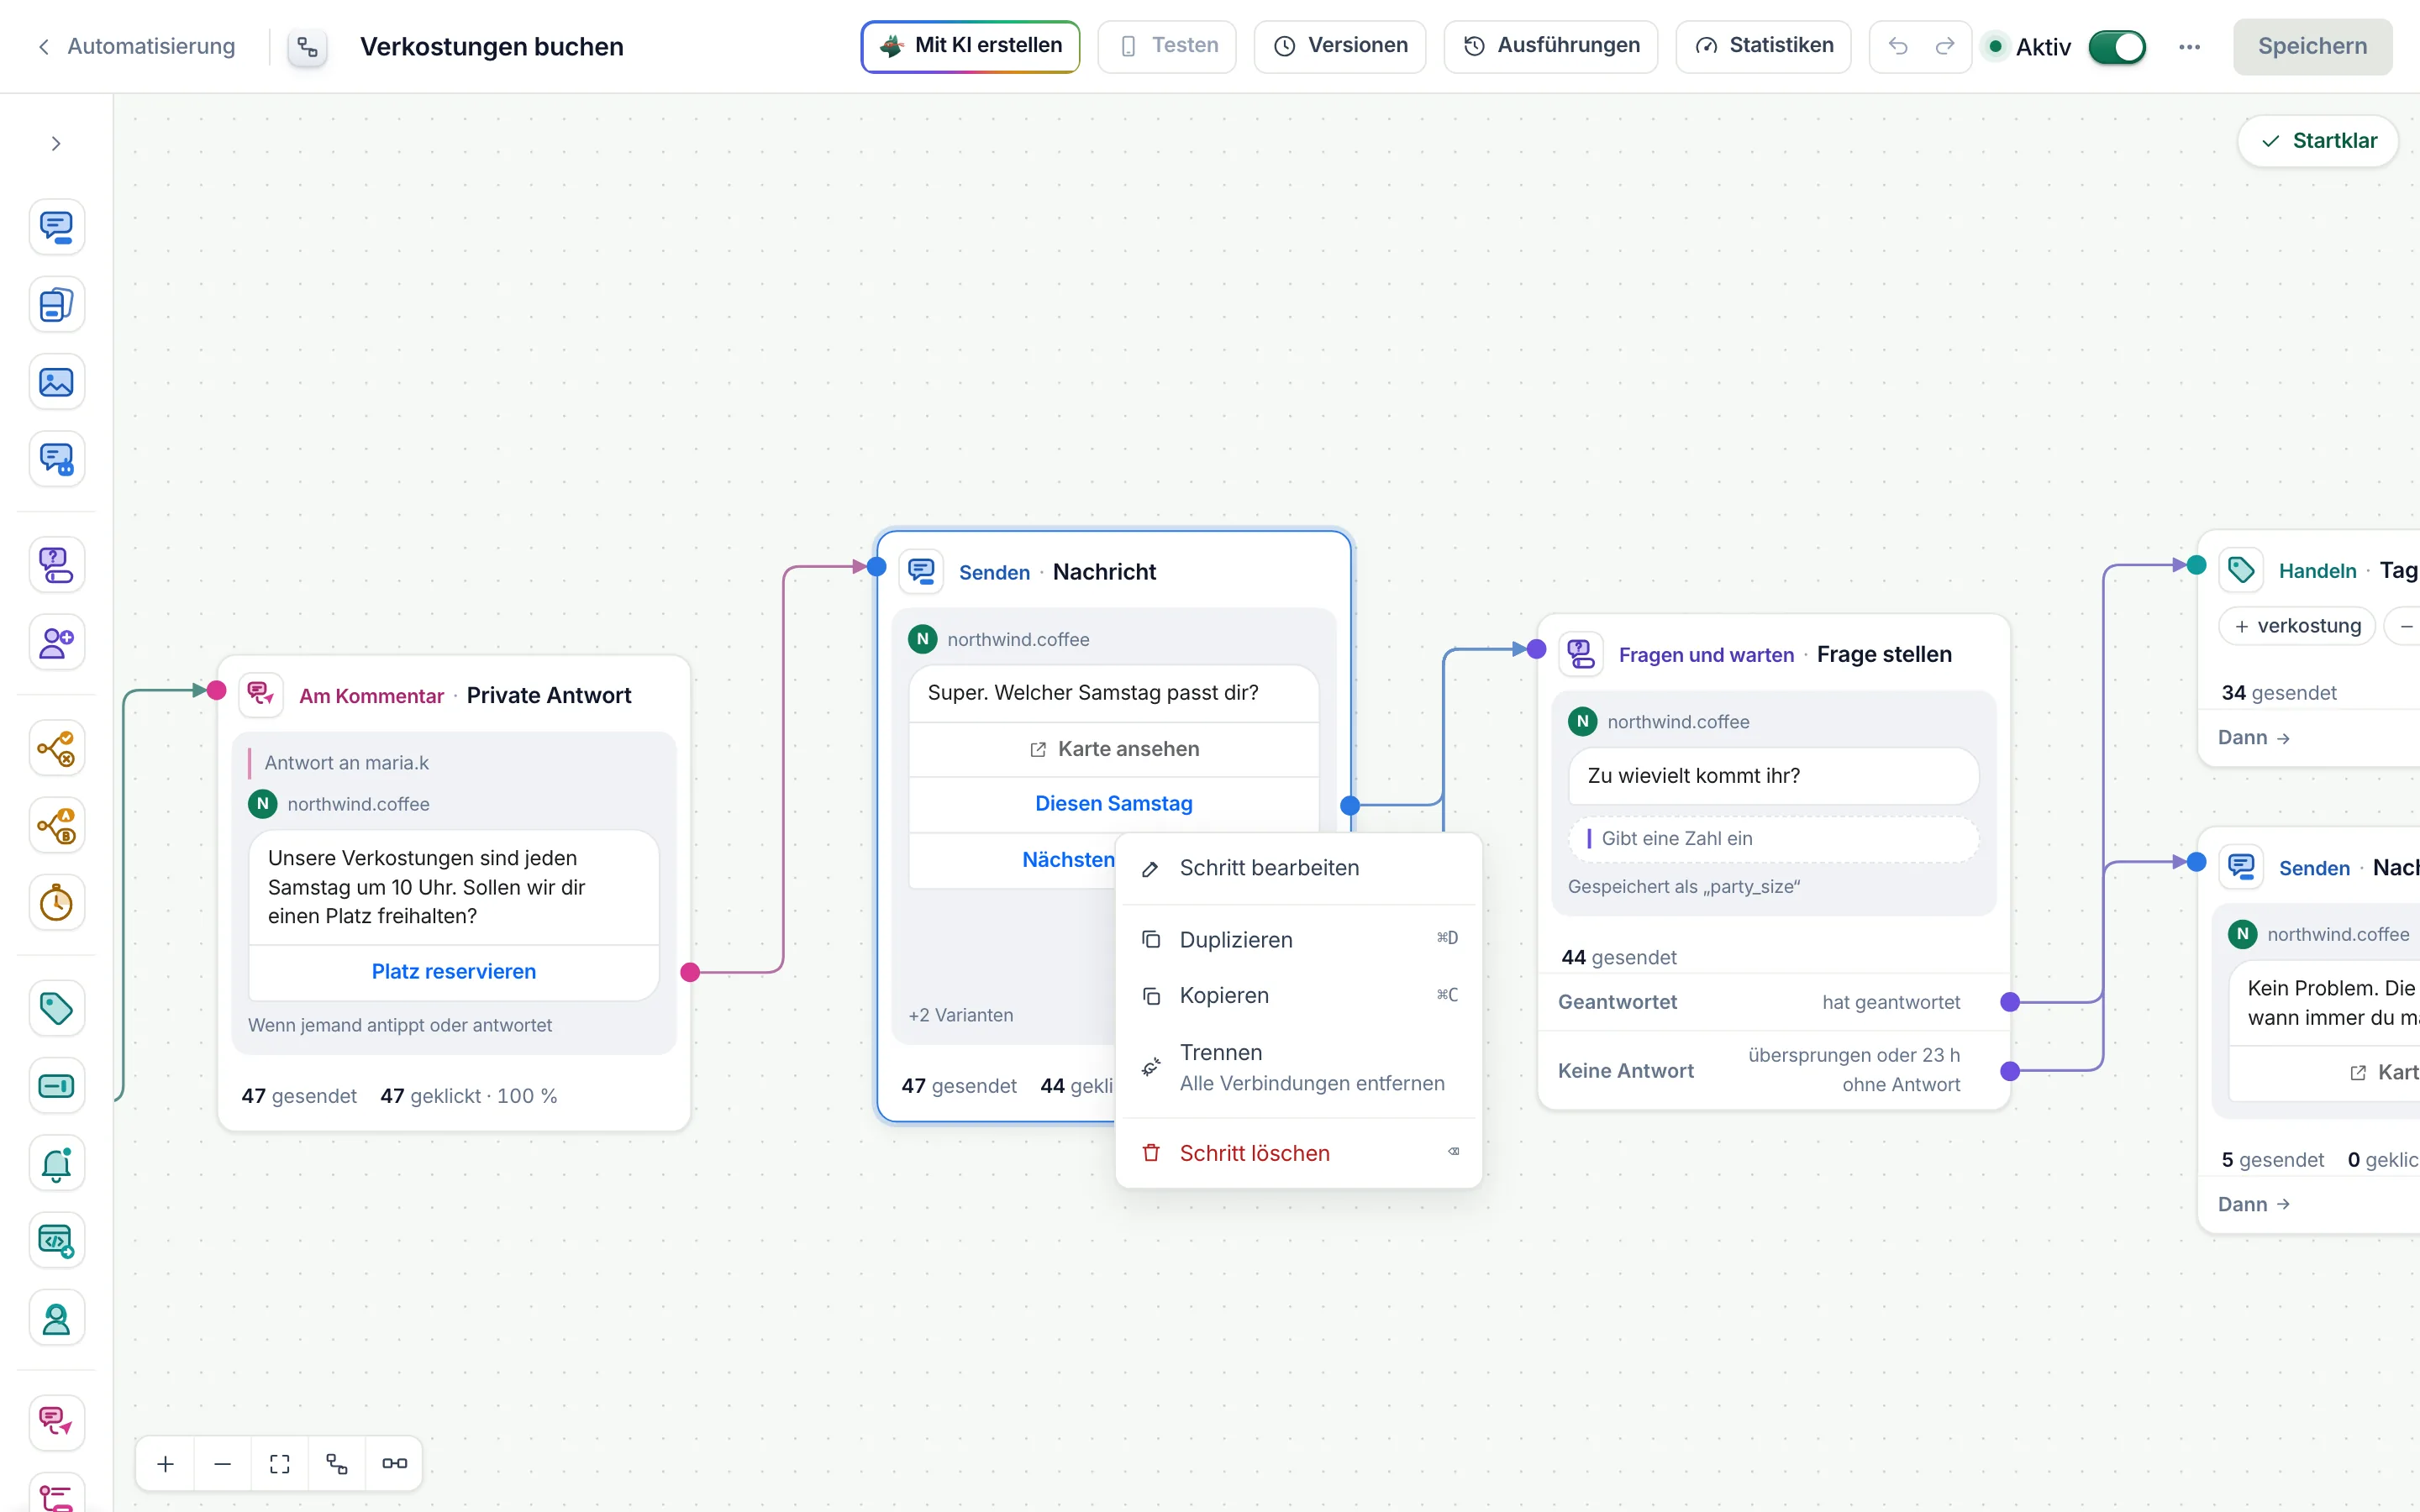The width and height of the screenshot is (2420, 1512).
Task: Click the condition branch icon in sidebar
Action: pos(56,748)
